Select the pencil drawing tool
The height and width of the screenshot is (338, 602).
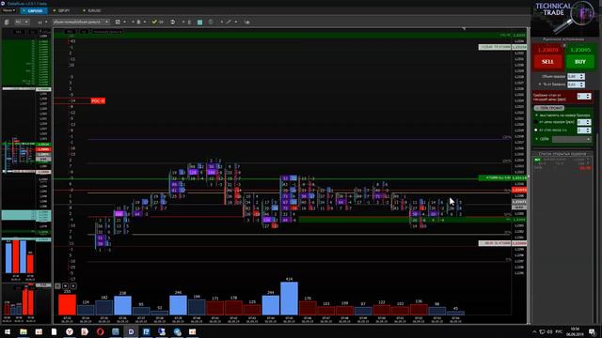(x=229, y=22)
